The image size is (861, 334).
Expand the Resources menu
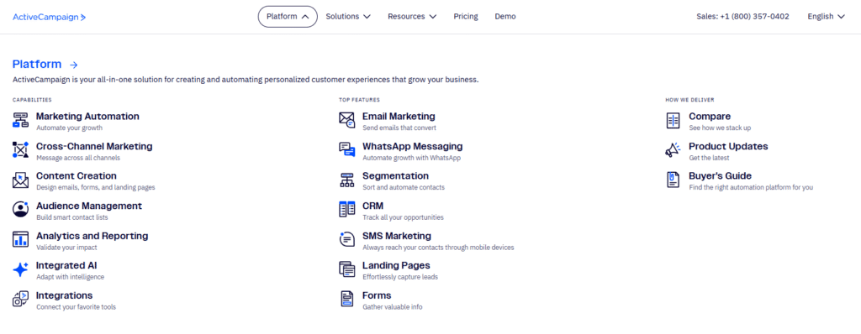click(x=412, y=17)
